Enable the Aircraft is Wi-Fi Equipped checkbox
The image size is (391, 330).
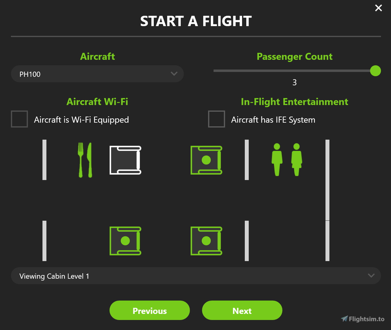point(19,119)
